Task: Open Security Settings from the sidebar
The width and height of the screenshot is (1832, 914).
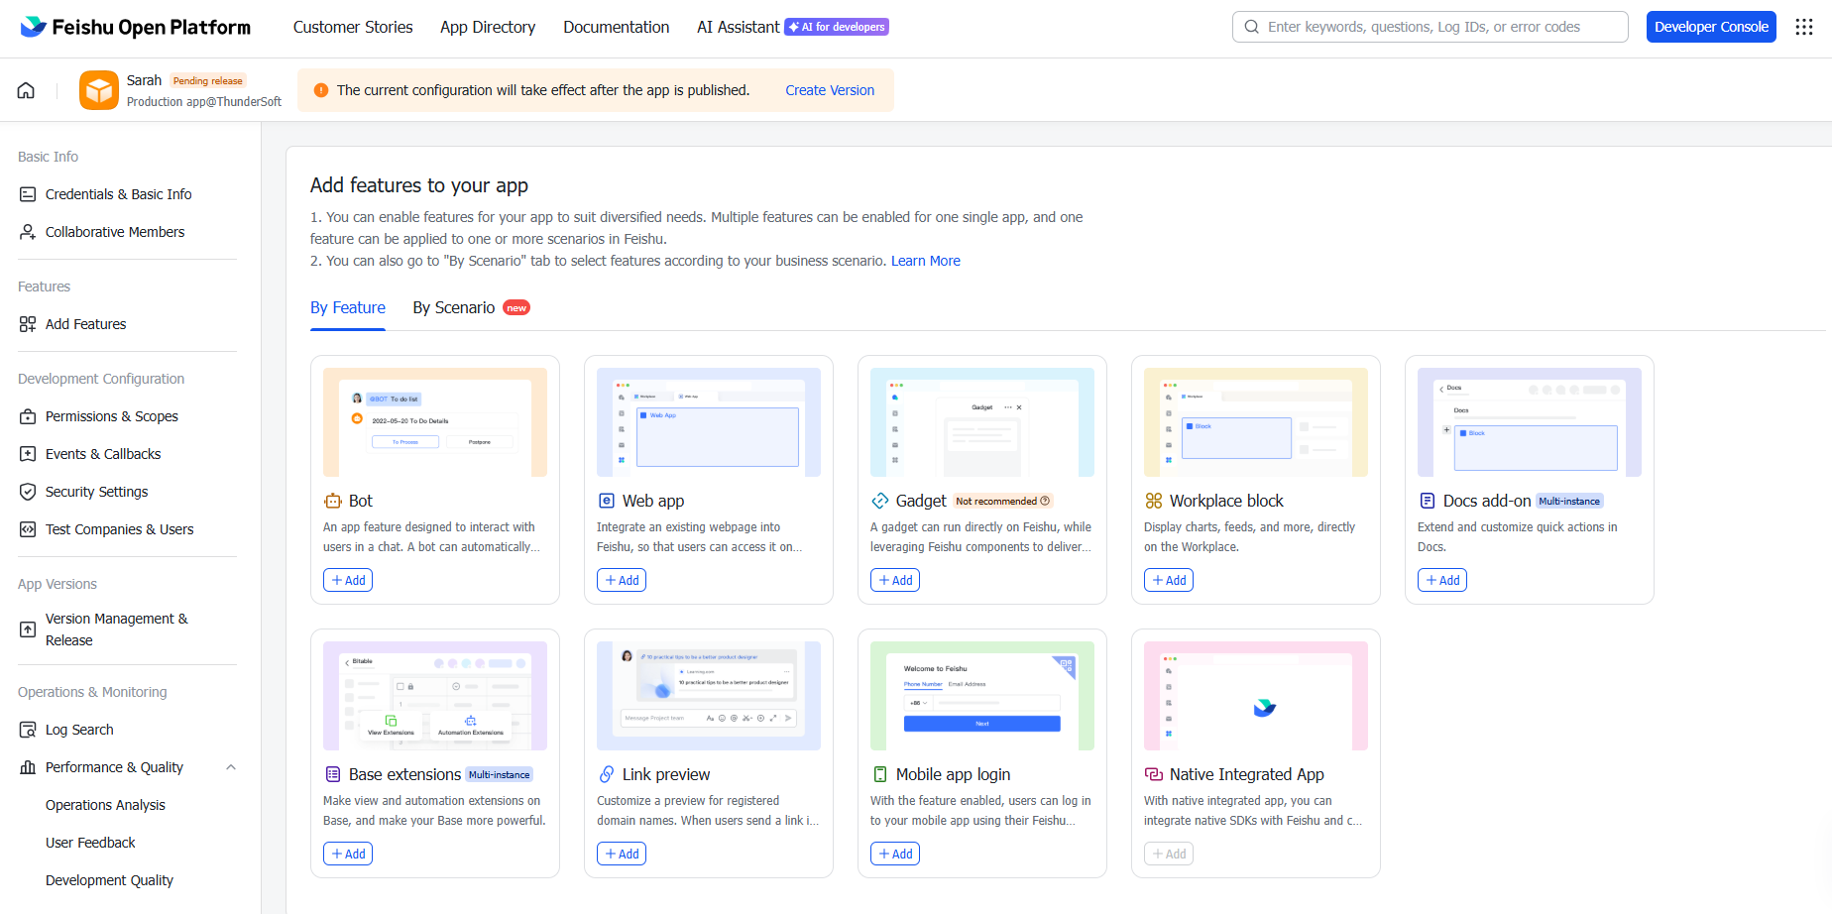Action: [96, 492]
